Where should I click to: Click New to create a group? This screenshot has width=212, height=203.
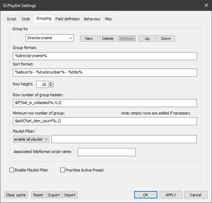click(x=89, y=38)
